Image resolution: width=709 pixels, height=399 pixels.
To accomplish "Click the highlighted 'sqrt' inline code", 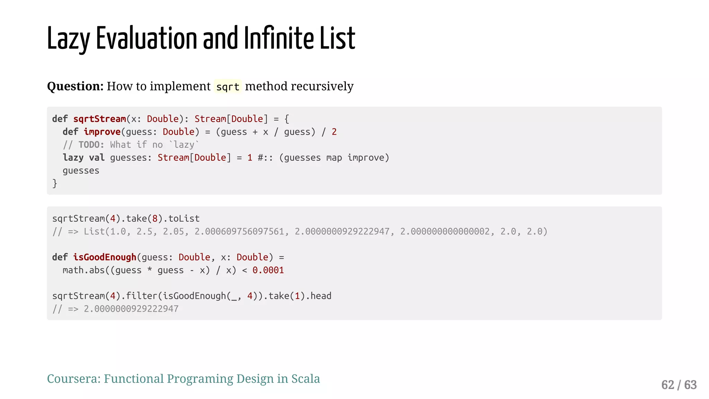I will tap(228, 87).
